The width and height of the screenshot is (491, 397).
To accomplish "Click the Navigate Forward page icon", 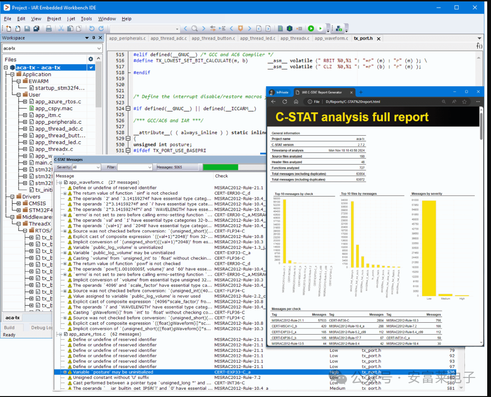I will point(268,29).
